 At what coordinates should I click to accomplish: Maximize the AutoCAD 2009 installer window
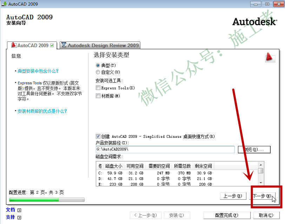tap(267, 4)
